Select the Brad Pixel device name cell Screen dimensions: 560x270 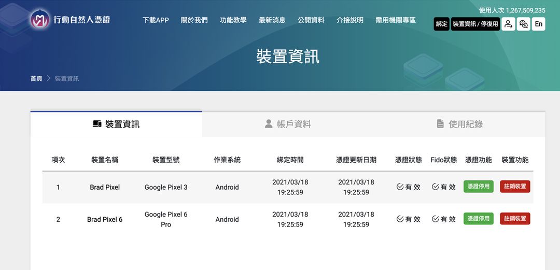pos(105,187)
